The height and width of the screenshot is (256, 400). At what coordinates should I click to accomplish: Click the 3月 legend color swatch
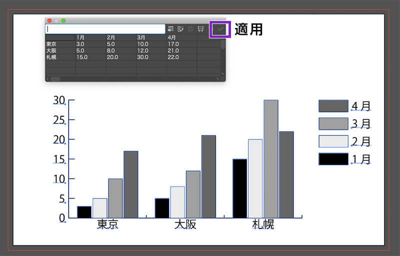(333, 124)
